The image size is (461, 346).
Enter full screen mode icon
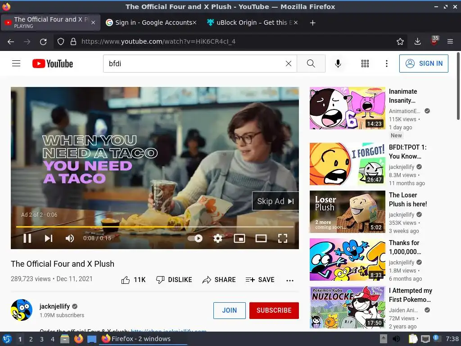pyautogui.click(x=283, y=238)
